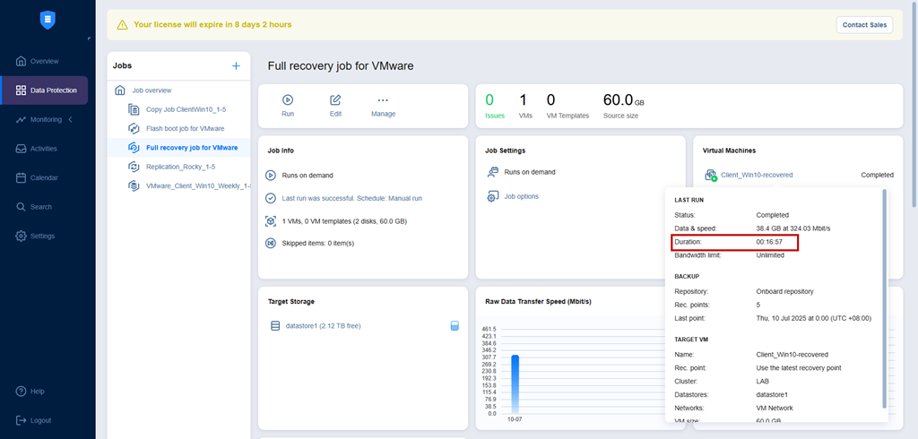918x439 pixels.
Task: Select Full recovery job for VMware
Action: (x=192, y=148)
